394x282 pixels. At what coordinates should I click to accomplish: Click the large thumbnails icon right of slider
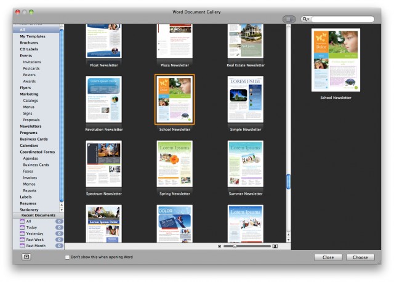click(275, 246)
